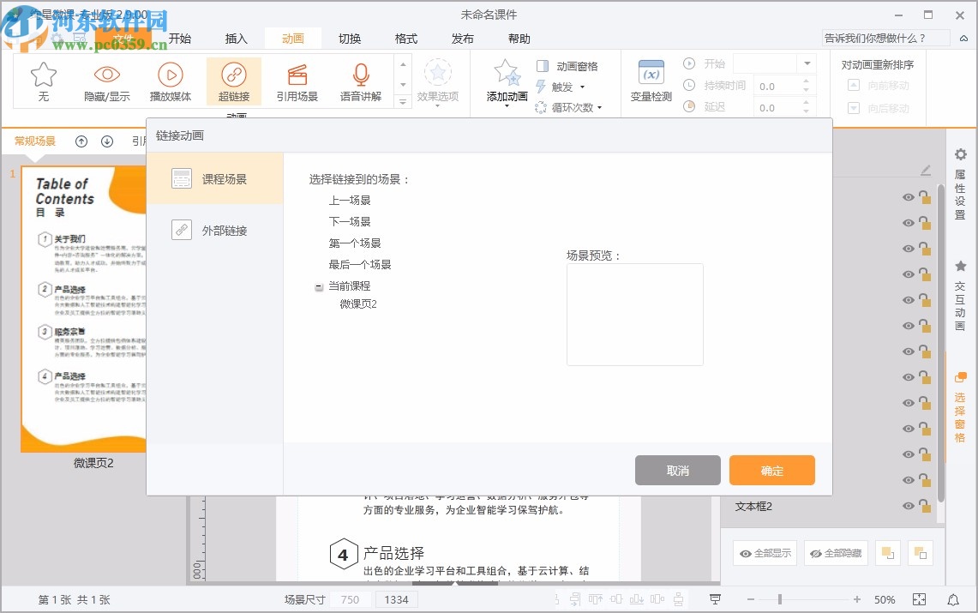Screen dimensions: 978x613
Task: Select the 播放媒体 play media animation
Action: [171, 81]
